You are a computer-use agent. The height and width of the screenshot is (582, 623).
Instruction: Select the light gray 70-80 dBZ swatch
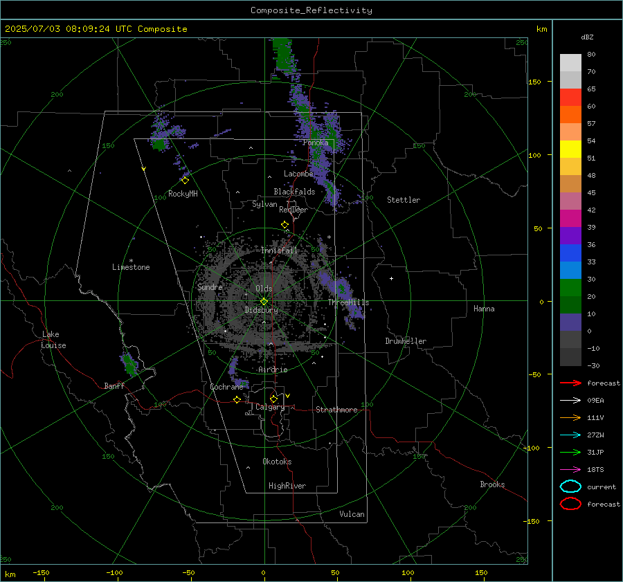point(570,63)
